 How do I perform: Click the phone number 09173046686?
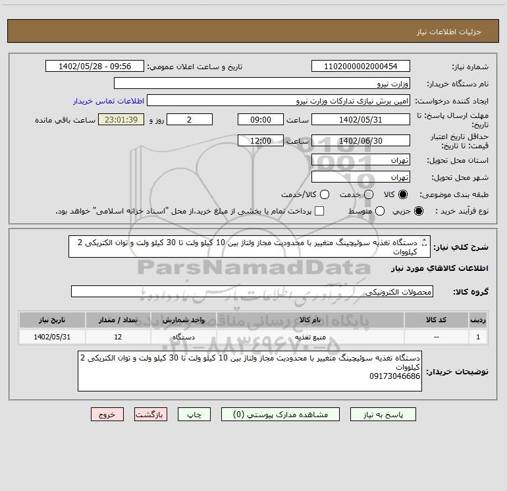click(394, 376)
